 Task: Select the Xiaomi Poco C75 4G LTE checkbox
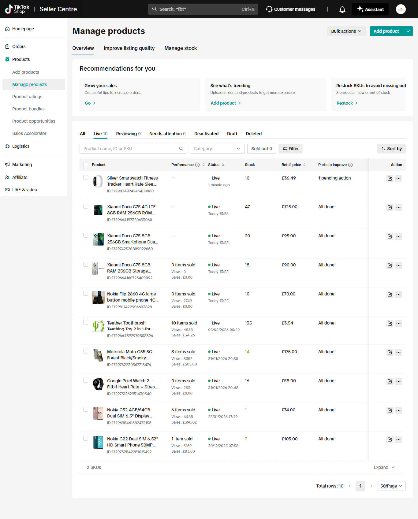click(86, 206)
